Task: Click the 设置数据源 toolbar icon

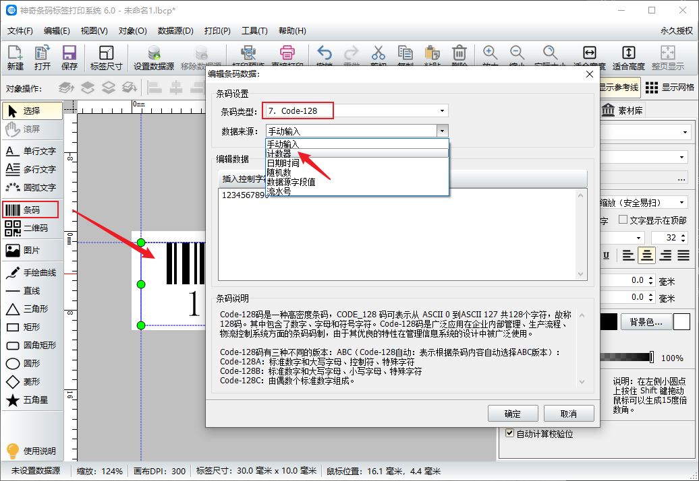Action: click(x=154, y=57)
